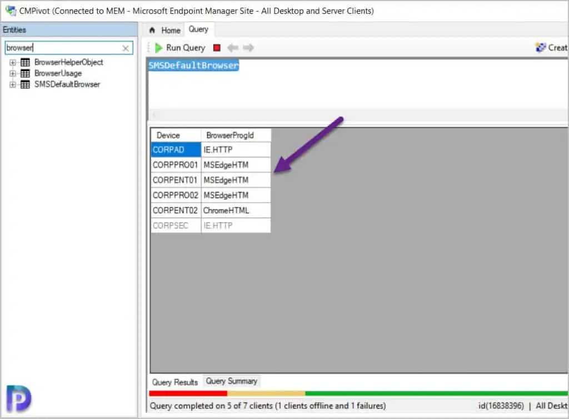This screenshot has height=419, width=569.
Task: Click the ChromeHTML value for CORPENT02
Action: (x=236, y=210)
